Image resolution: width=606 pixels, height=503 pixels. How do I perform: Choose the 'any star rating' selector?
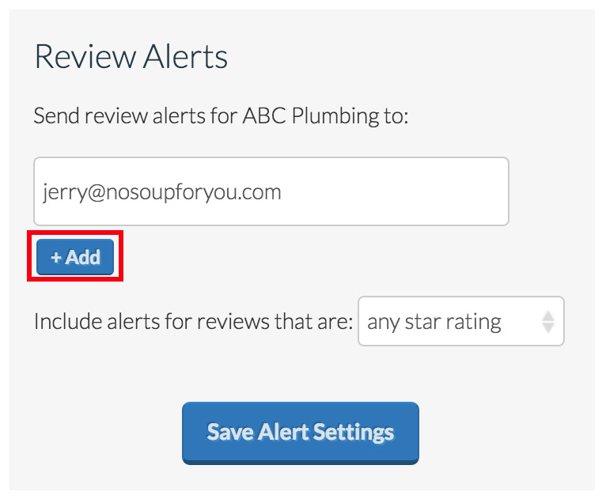click(x=460, y=321)
